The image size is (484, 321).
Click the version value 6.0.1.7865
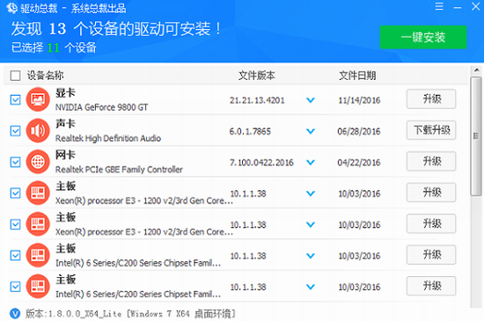250,132
